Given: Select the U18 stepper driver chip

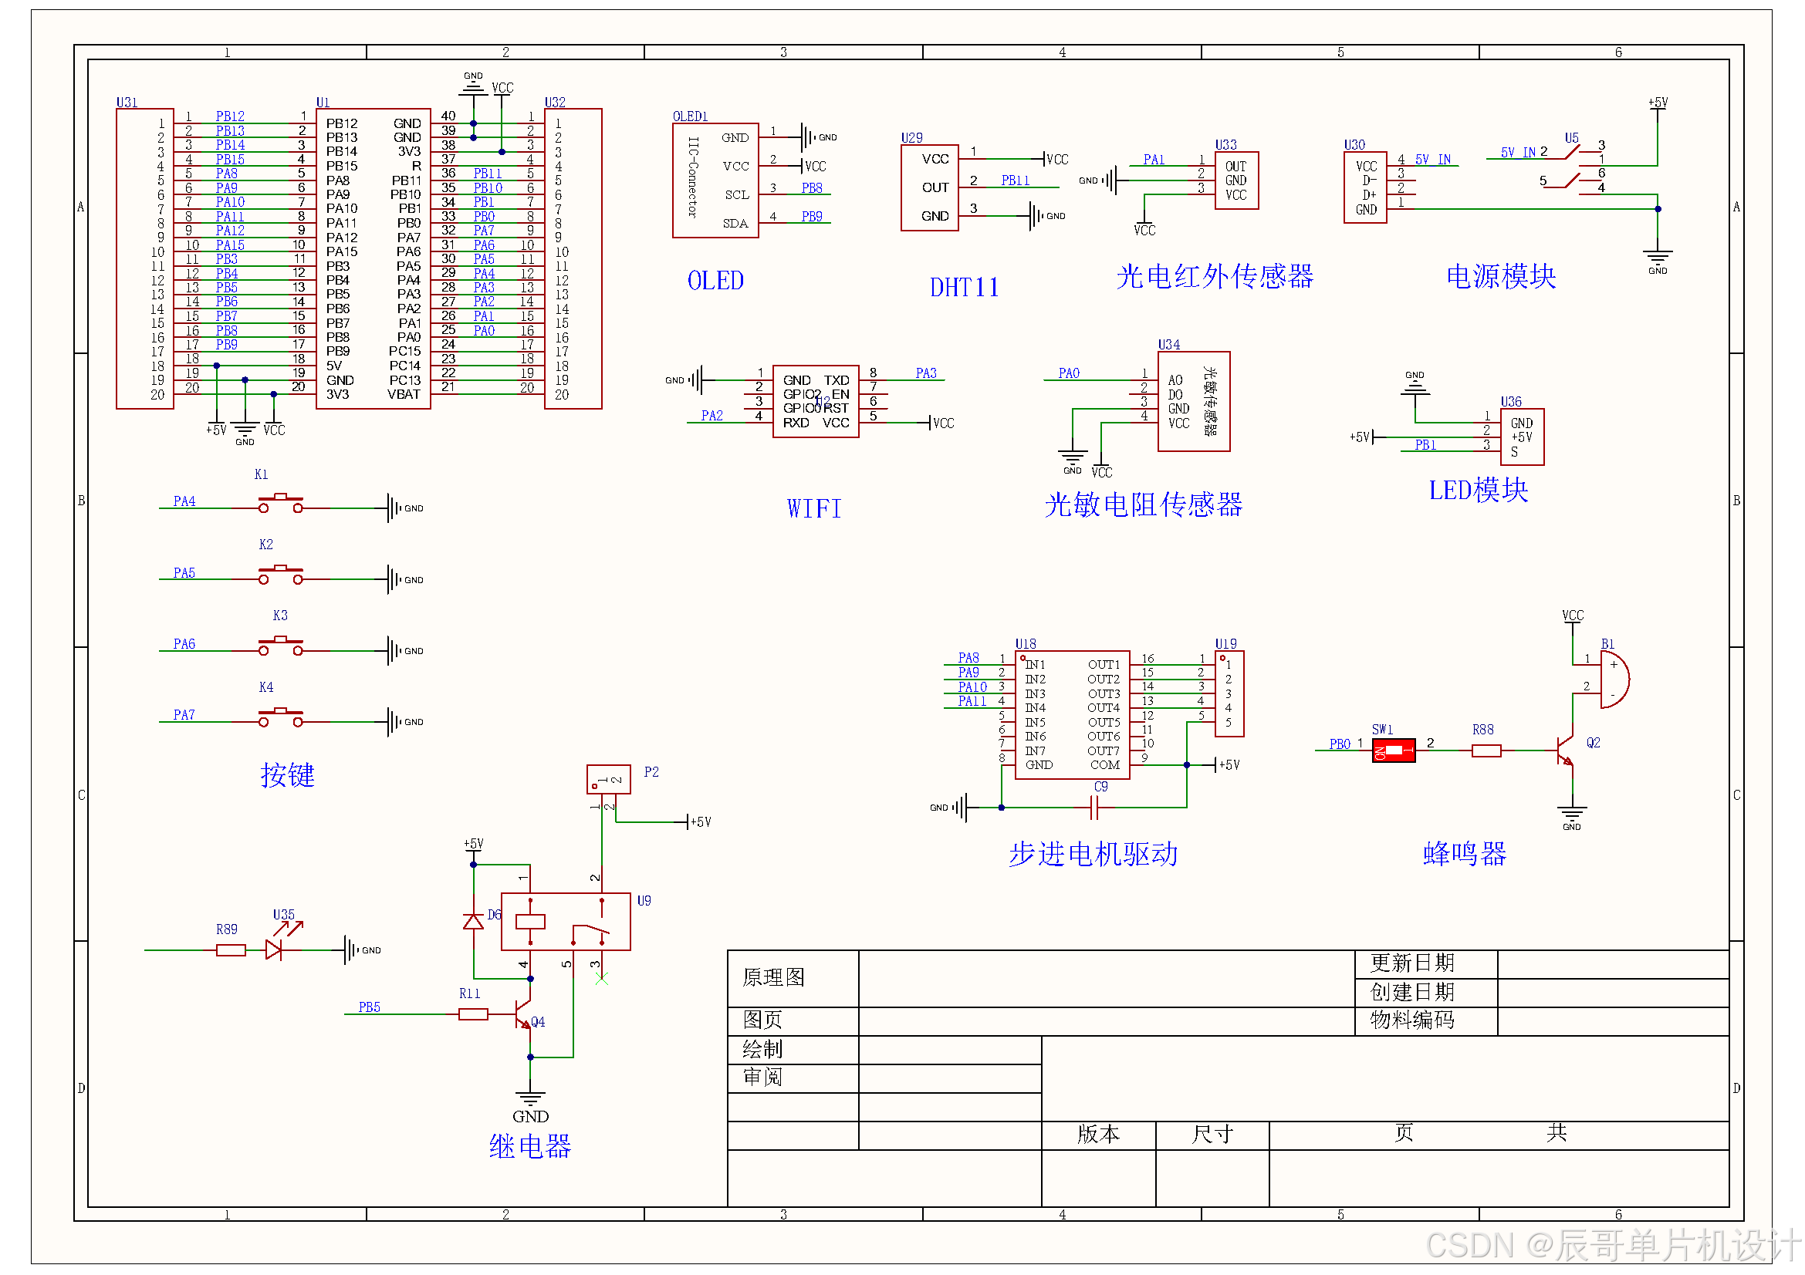Looking at the screenshot, I should click(x=1072, y=715).
